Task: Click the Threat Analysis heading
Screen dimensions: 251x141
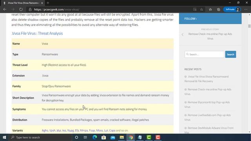Action: click(x=37, y=33)
